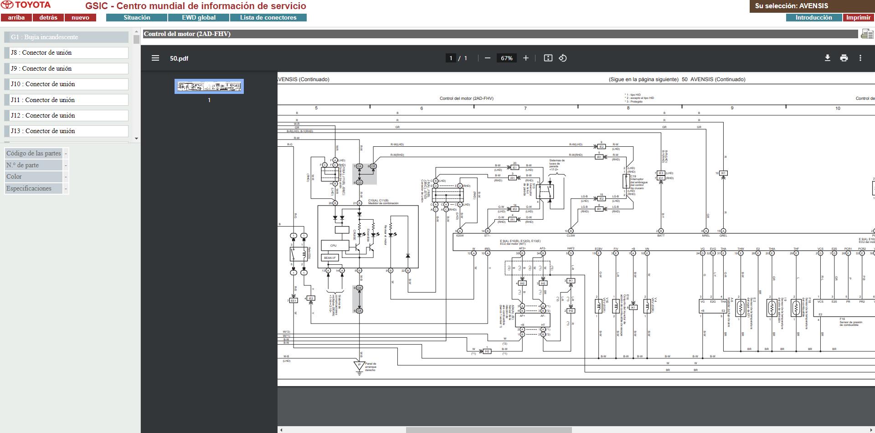Viewport: 875px width, 433px height.
Task: Print the PDF document
Action: pyautogui.click(x=844, y=58)
